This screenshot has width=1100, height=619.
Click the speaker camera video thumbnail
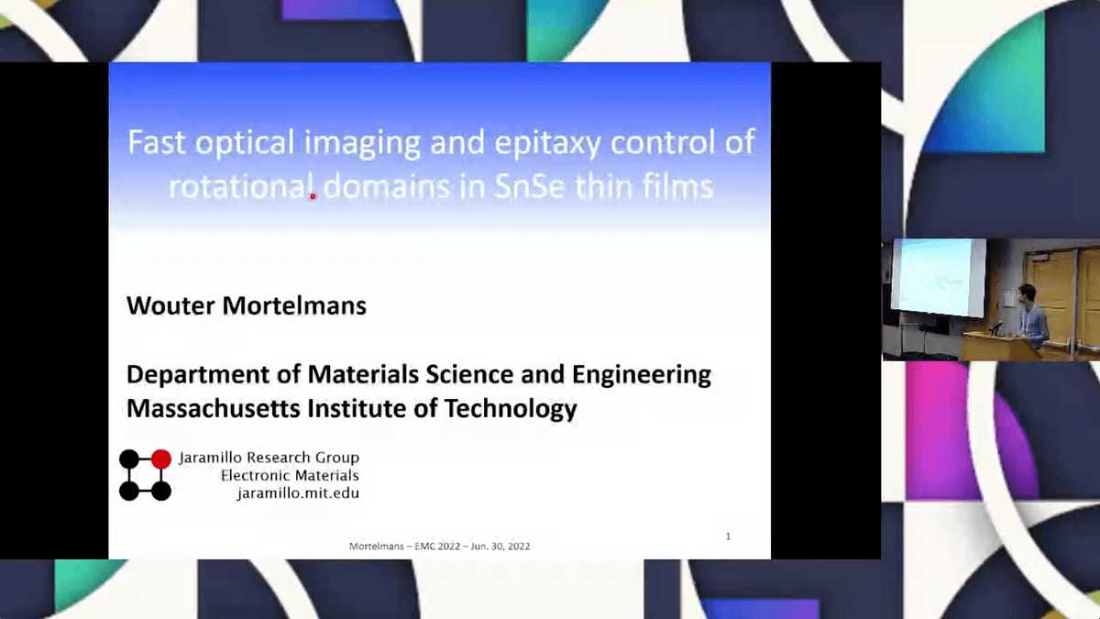(x=991, y=299)
